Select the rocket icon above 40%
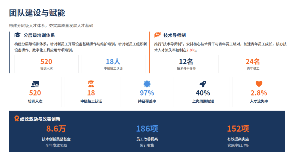The width and height of the screenshot is (294, 166). click(x=203, y=84)
